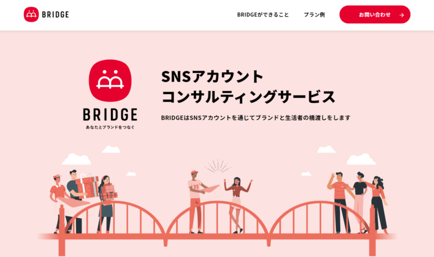The height and width of the screenshot is (257, 434).
Task: Click the sparkle burst lines above center
Action: pos(218,166)
